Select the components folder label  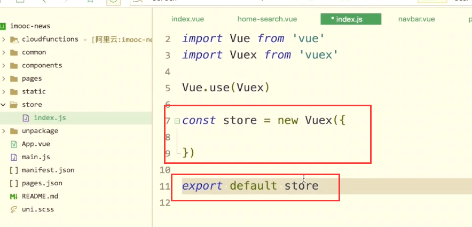click(x=42, y=65)
